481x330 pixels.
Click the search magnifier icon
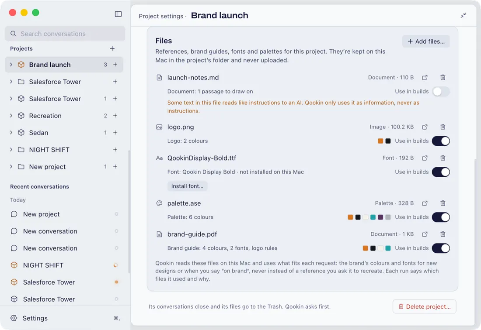point(13,34)
